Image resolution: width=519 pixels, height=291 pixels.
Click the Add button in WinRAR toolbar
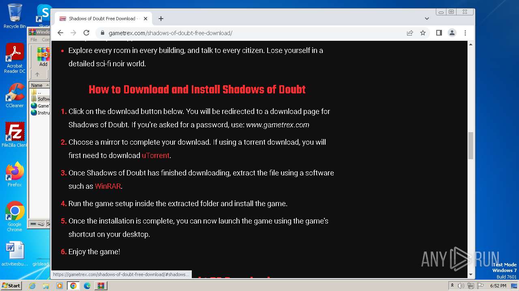tap(43, 57)
